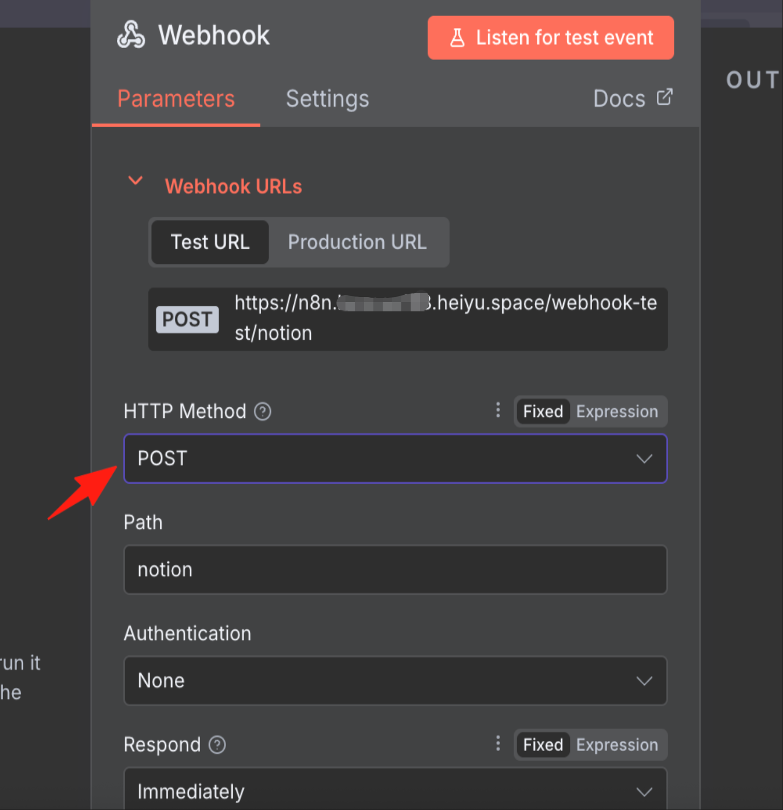Open the HTTP Method options three-dot menu
Screen dimensions: 783x810
(x=498, y=410)
